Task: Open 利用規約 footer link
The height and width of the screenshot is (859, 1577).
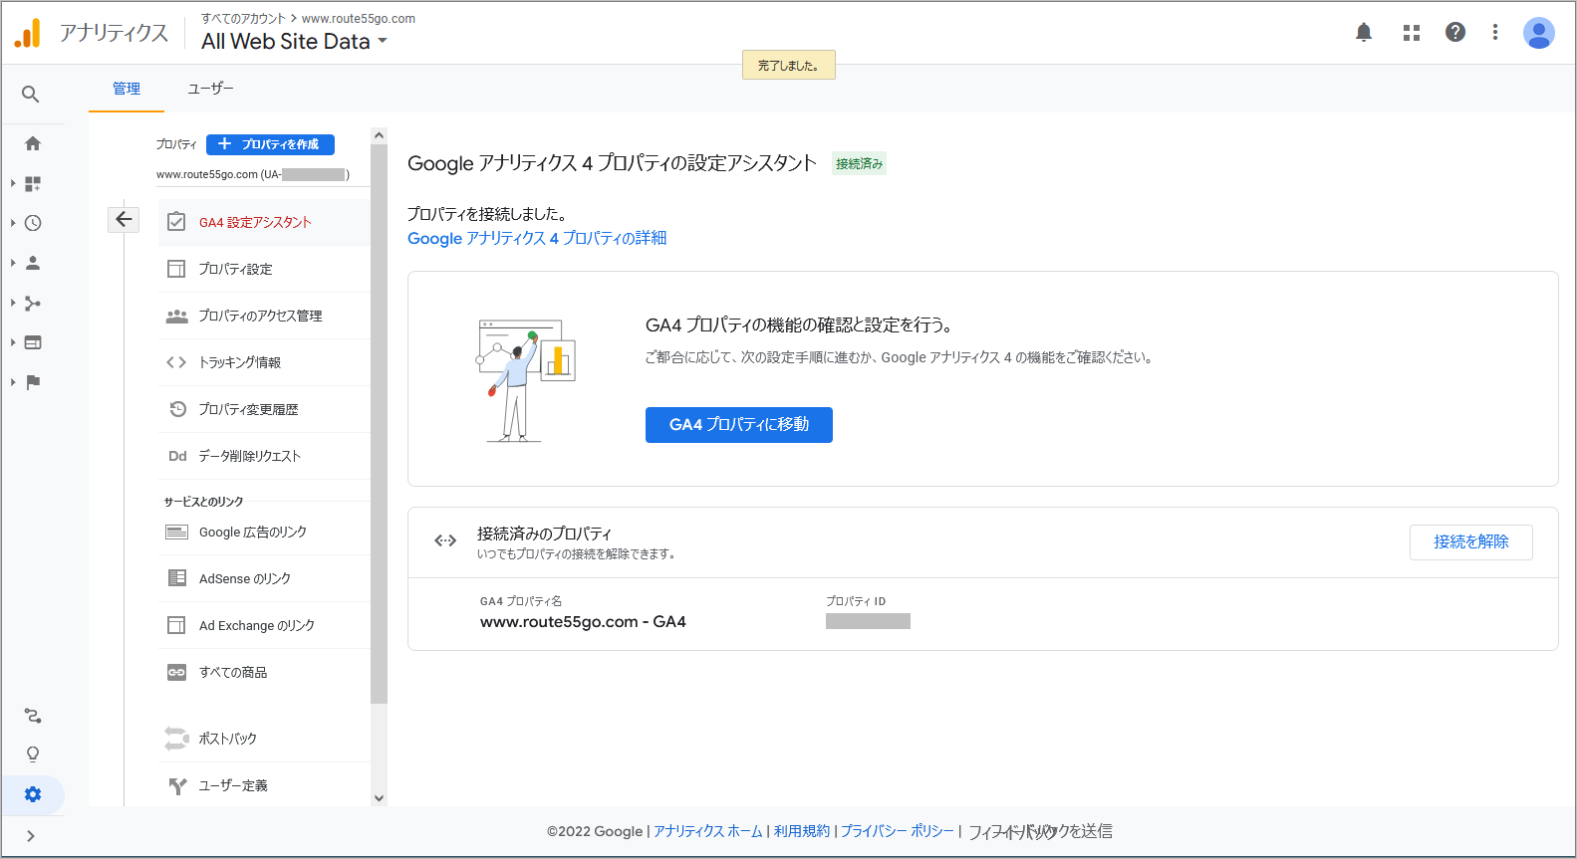Action: (801, 831)
